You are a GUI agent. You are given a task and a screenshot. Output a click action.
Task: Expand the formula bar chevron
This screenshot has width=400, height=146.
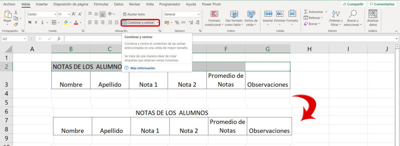click(x=396, y=39)
